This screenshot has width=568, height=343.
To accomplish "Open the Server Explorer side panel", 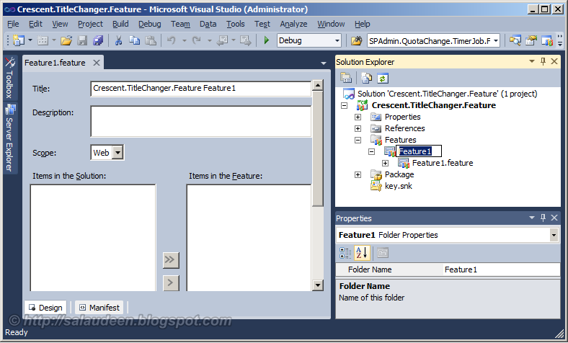I will coord(10,138).
